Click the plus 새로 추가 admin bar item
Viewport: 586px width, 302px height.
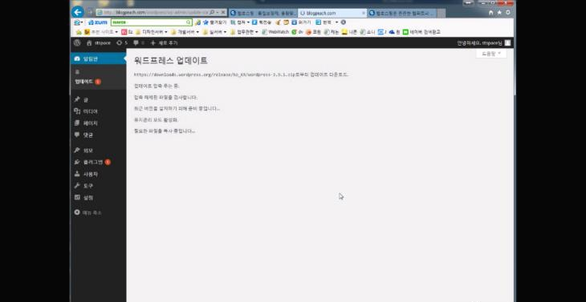[164, 43]
